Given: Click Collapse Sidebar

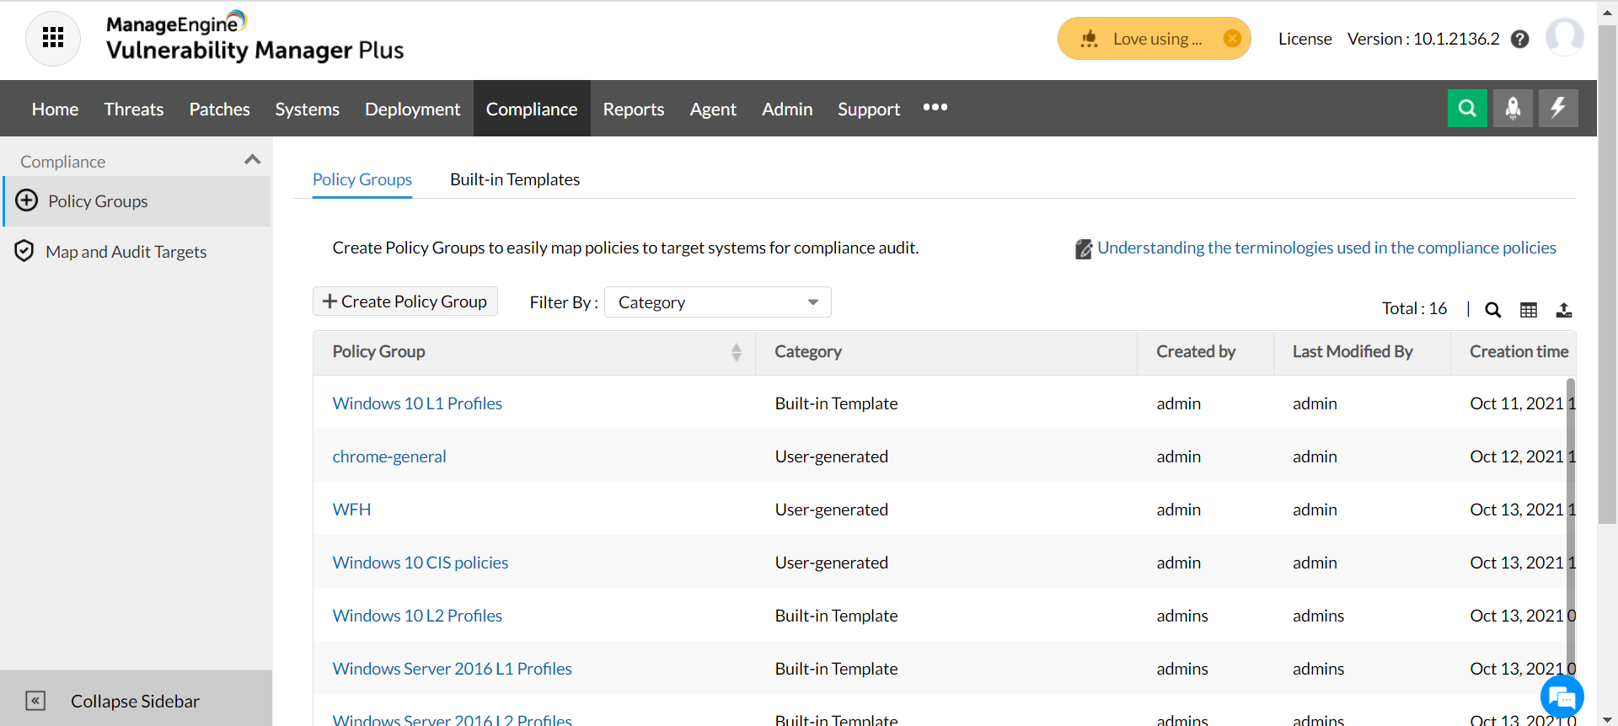Looking at the screenshot, I should pyautogui.click(x=135, y=701).
